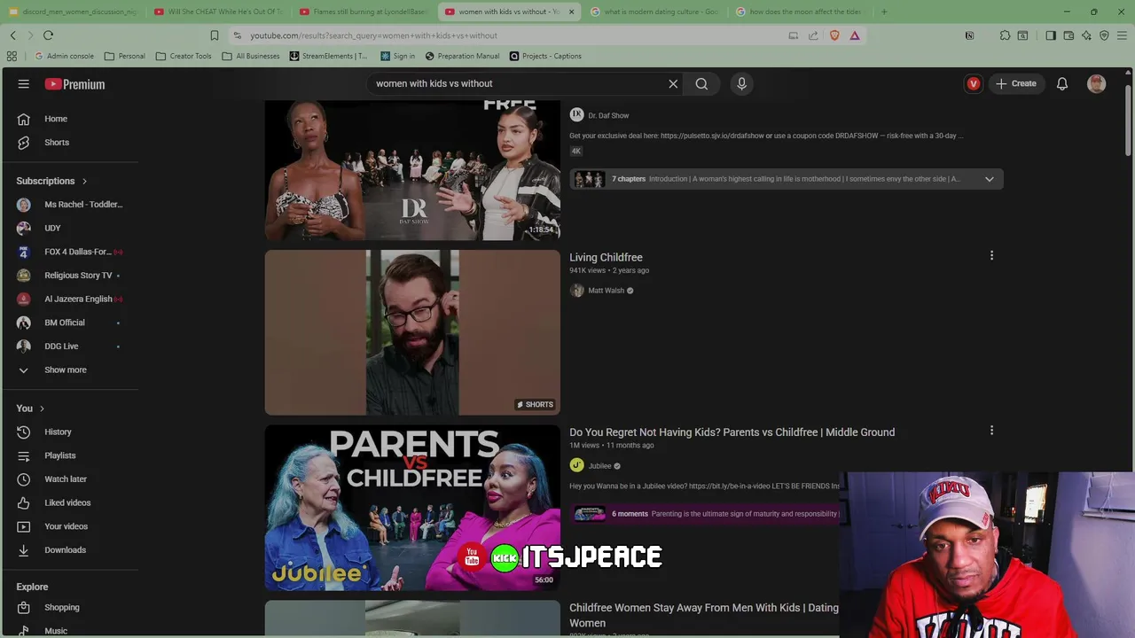Open Projects - Captions bookmark
1135x638 pixels.
tap(545, 56)
